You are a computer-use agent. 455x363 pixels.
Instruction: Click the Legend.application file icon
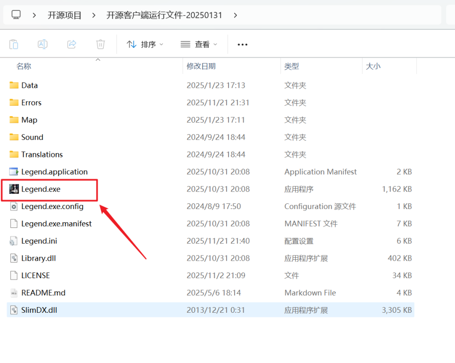(x=14, y=172)
